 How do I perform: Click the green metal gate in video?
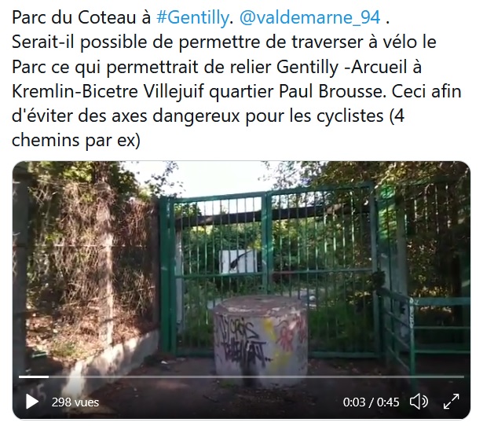pos(268,271)
